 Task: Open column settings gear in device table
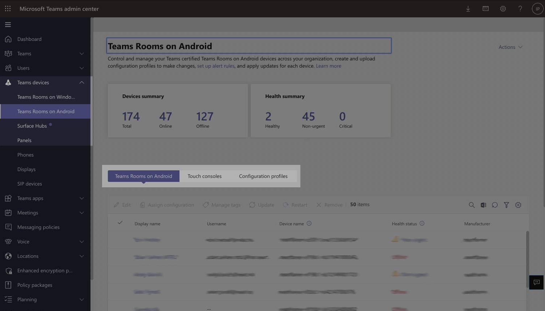pos(518,205)
